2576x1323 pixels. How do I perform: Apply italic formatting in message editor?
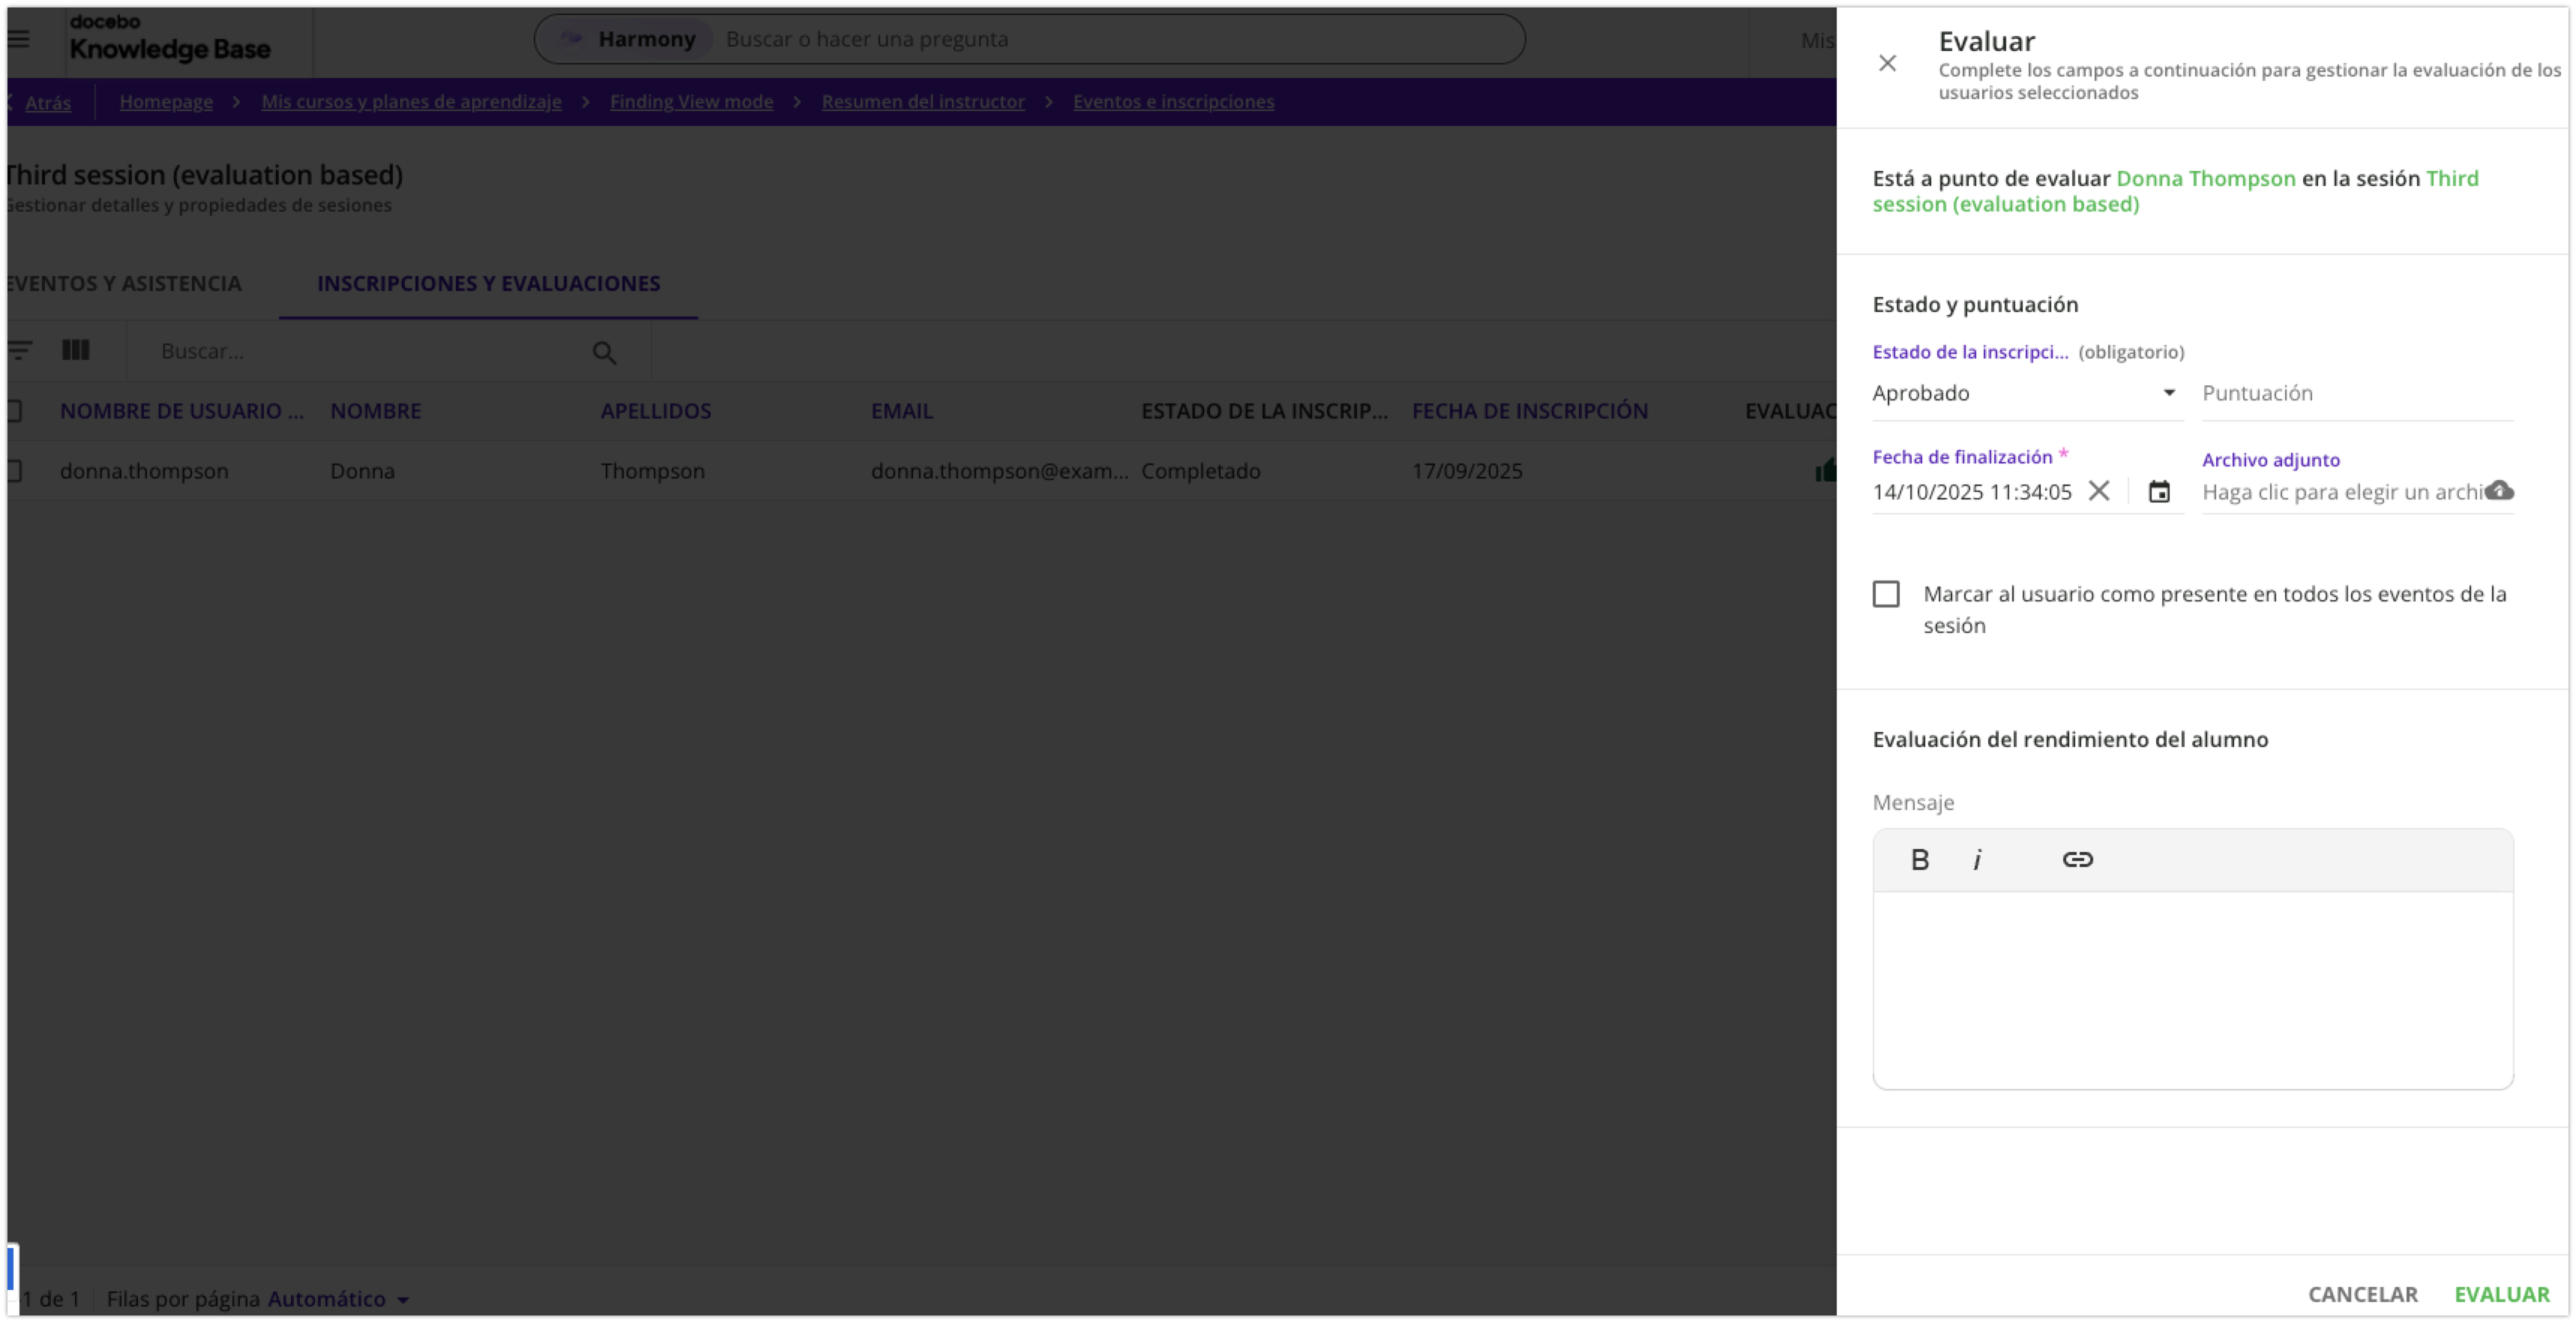(x=1977, y=859)
